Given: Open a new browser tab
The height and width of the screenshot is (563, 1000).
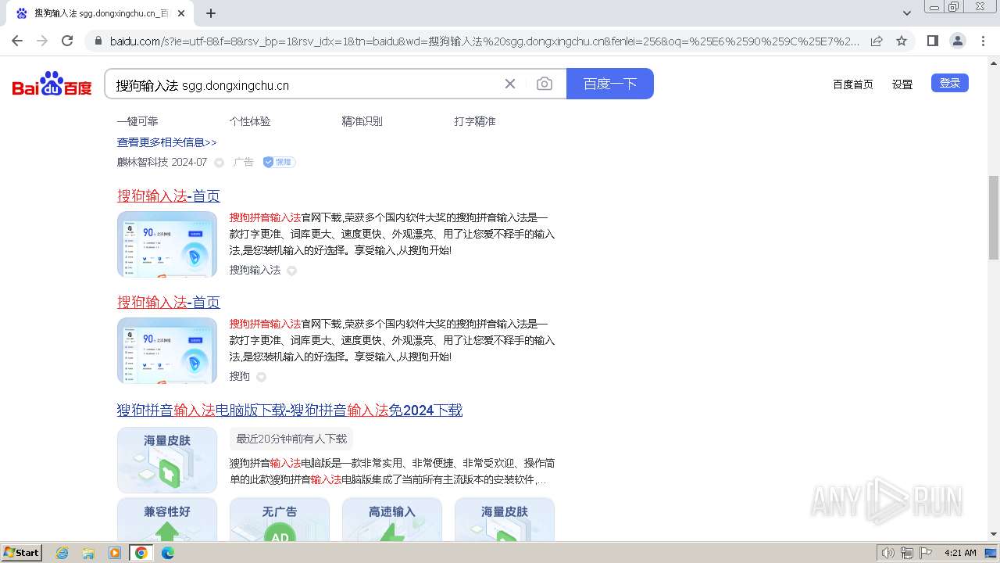Looking at the screenshot, I should tap(211, 13).
